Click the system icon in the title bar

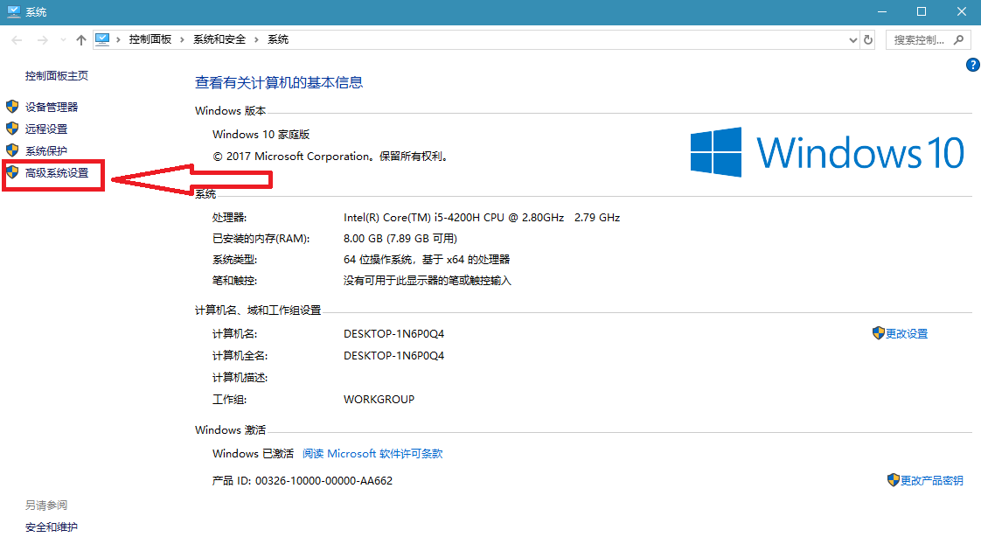coord(14,12)
